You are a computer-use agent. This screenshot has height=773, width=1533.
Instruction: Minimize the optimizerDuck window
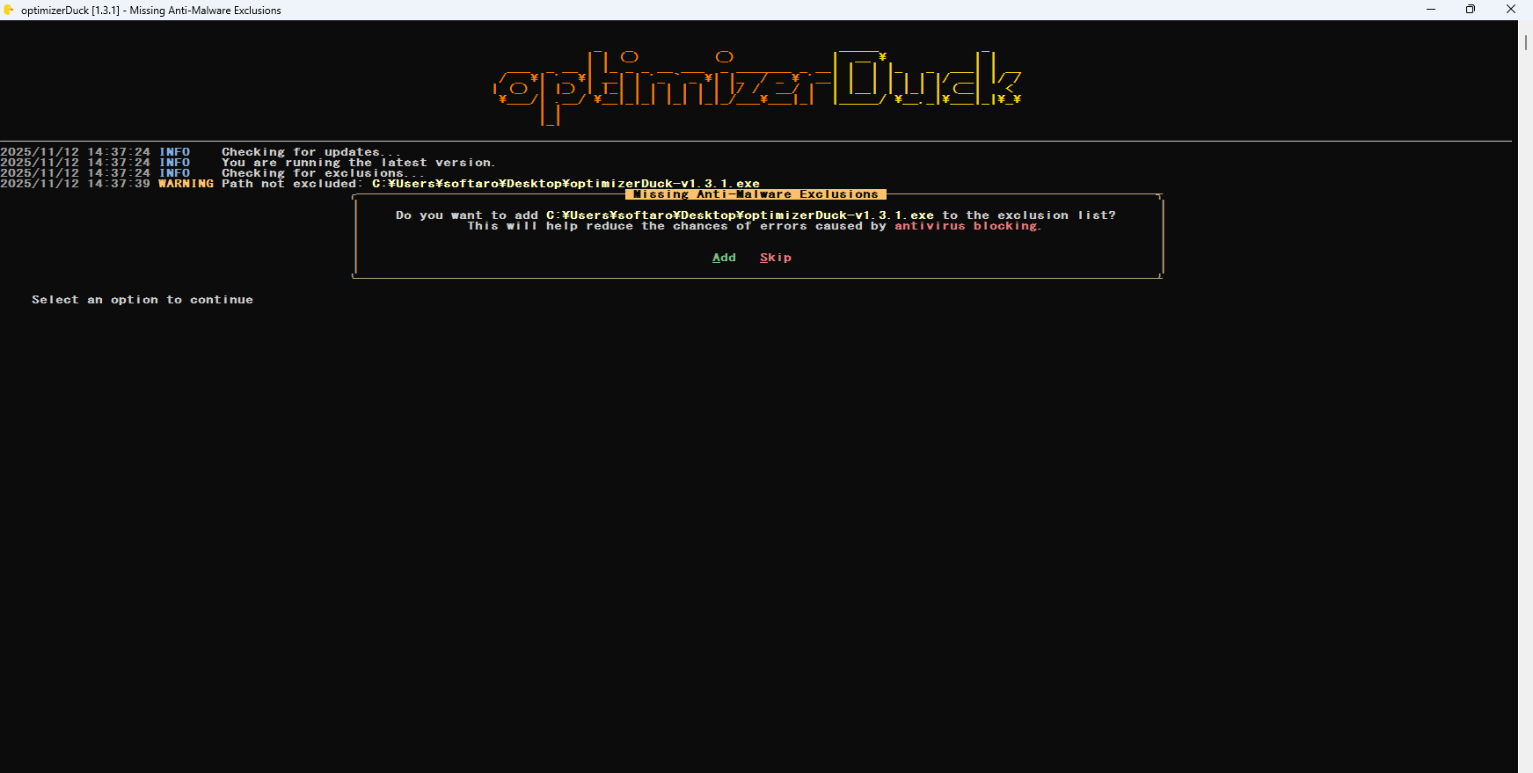tap(1431, 10)
